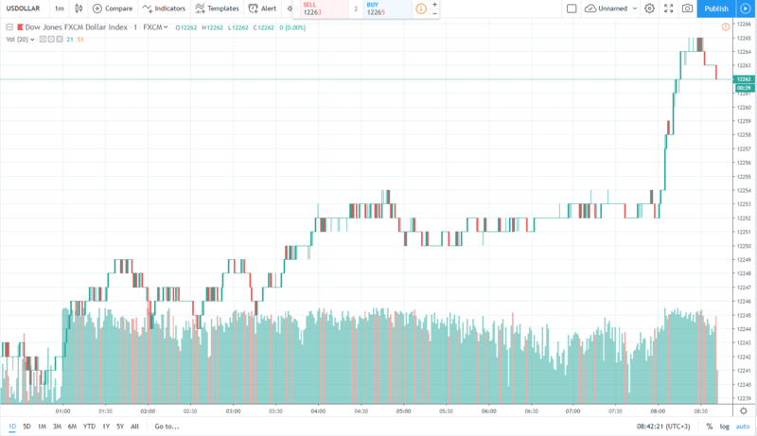Select the All time range
The image size is (757, 436).
pyautogui.click(x=134, y=427)
